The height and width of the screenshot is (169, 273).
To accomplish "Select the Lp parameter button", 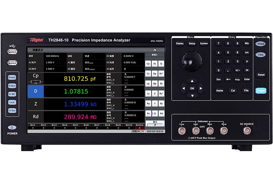I will 148,84.
